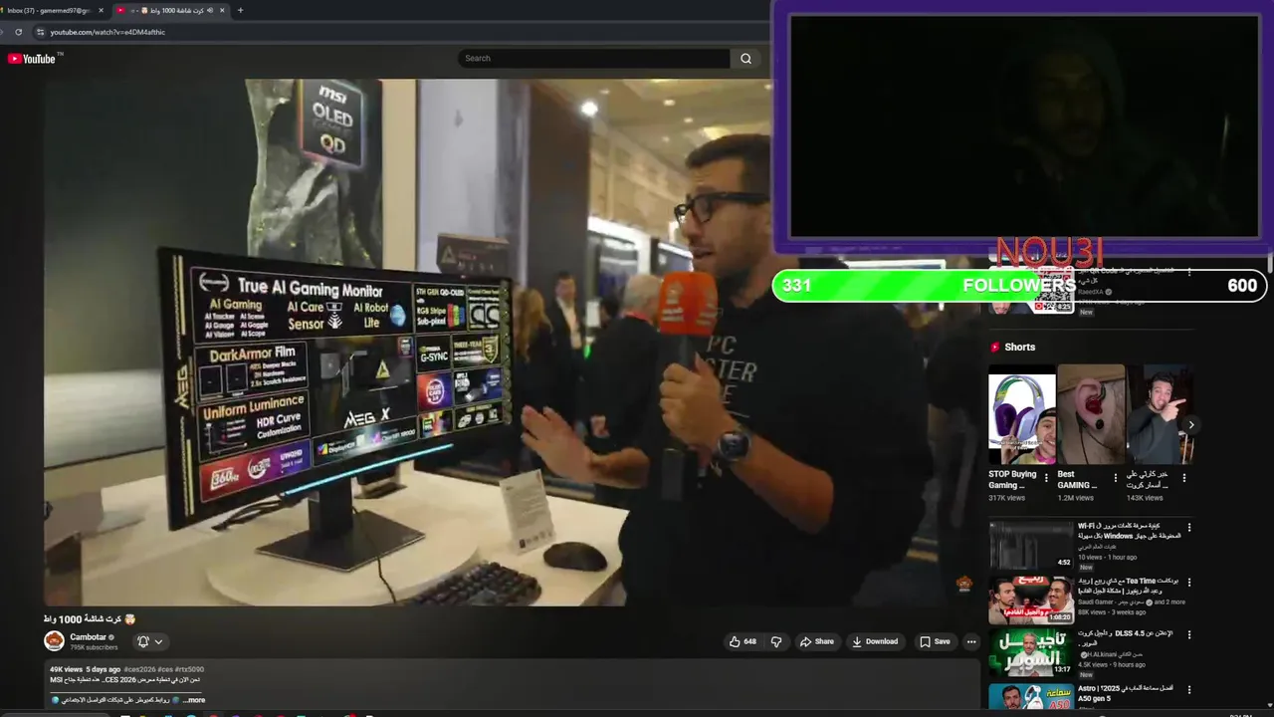
Task: Open the Cambotar channel avatar
Action: [54, 641]
